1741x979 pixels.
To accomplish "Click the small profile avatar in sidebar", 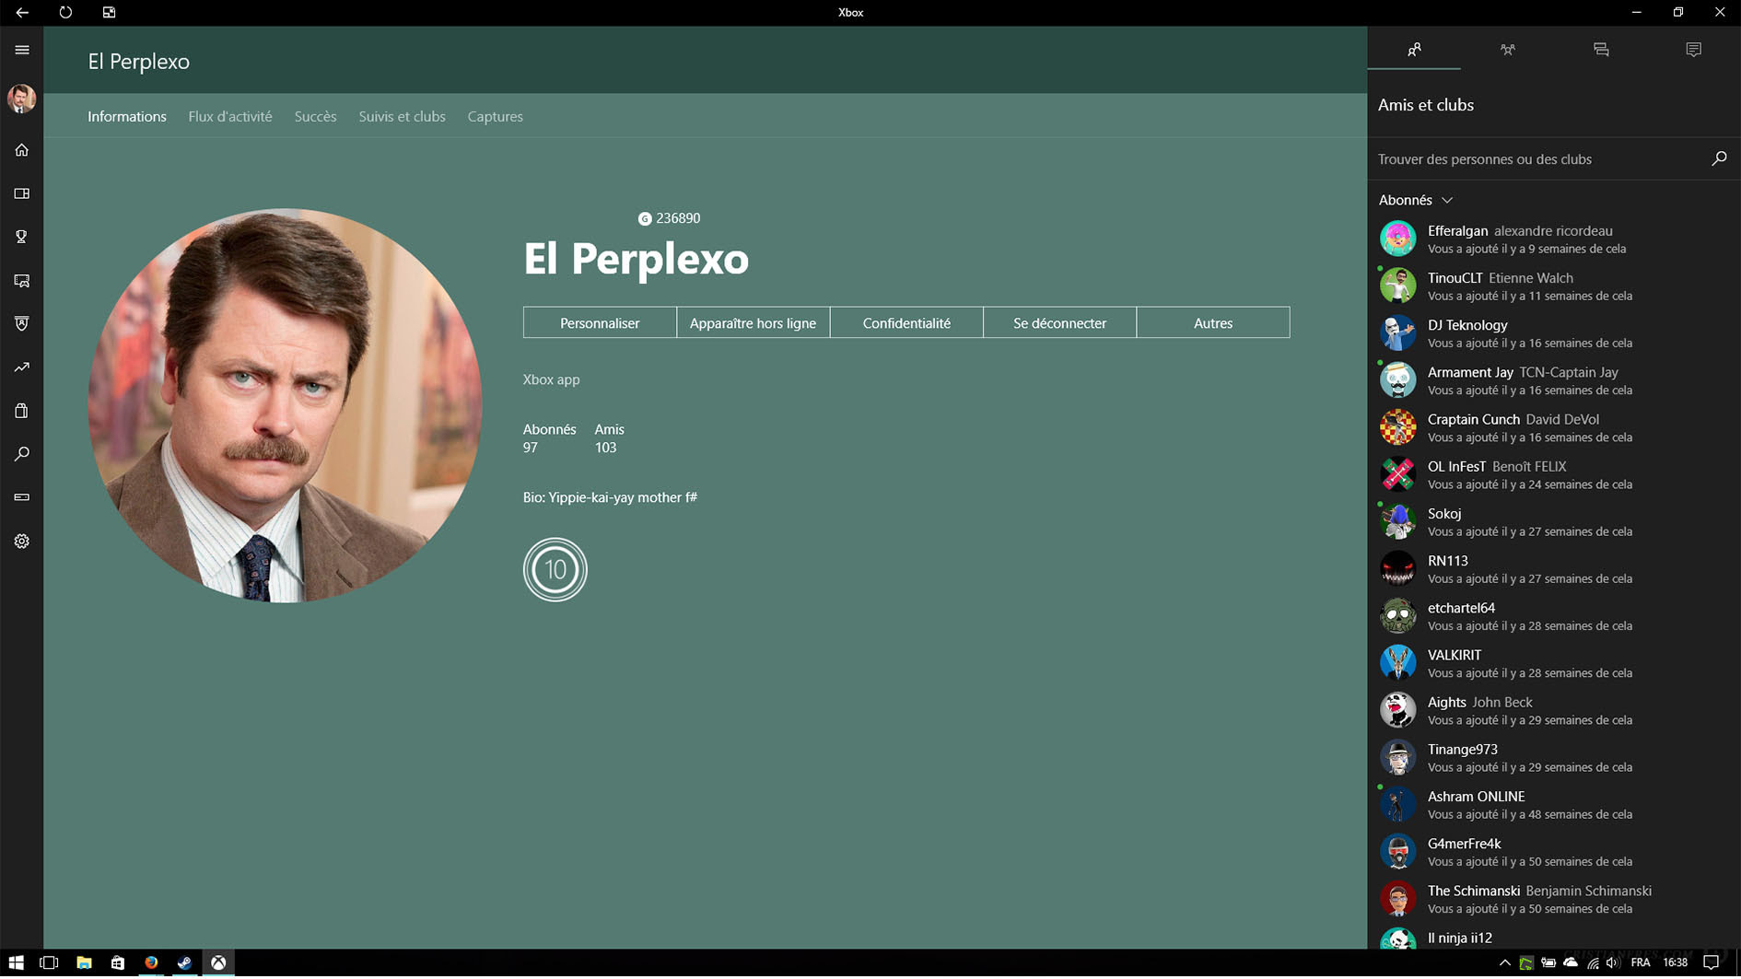I will coord(22,99).
